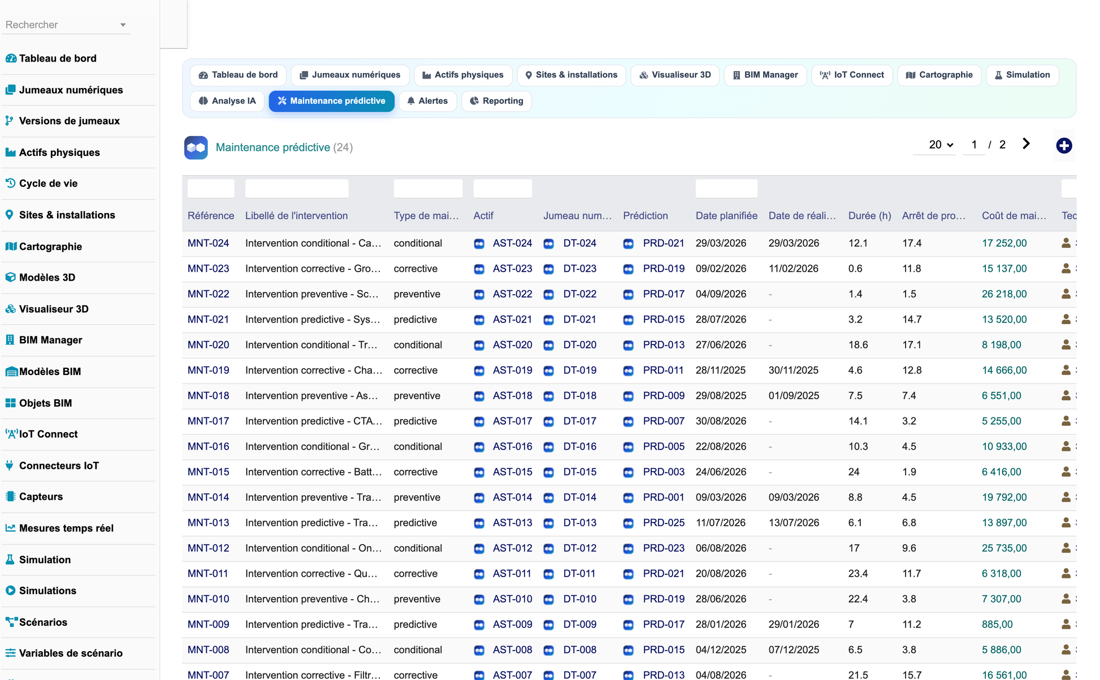
Task: Click the Simulations play icon
Action: [x=11, y=590]
